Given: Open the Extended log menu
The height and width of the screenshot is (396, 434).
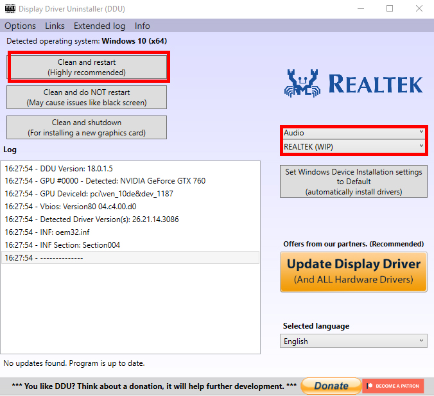Looking at the screenshot, I should [100, 26].
